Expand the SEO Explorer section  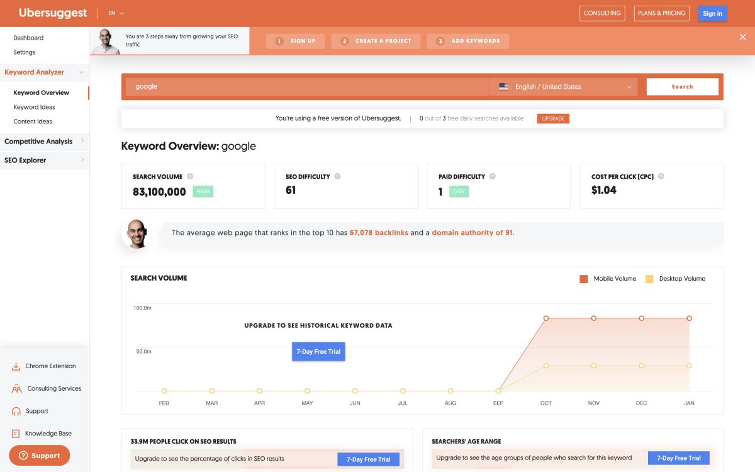[x=44, y=160]
